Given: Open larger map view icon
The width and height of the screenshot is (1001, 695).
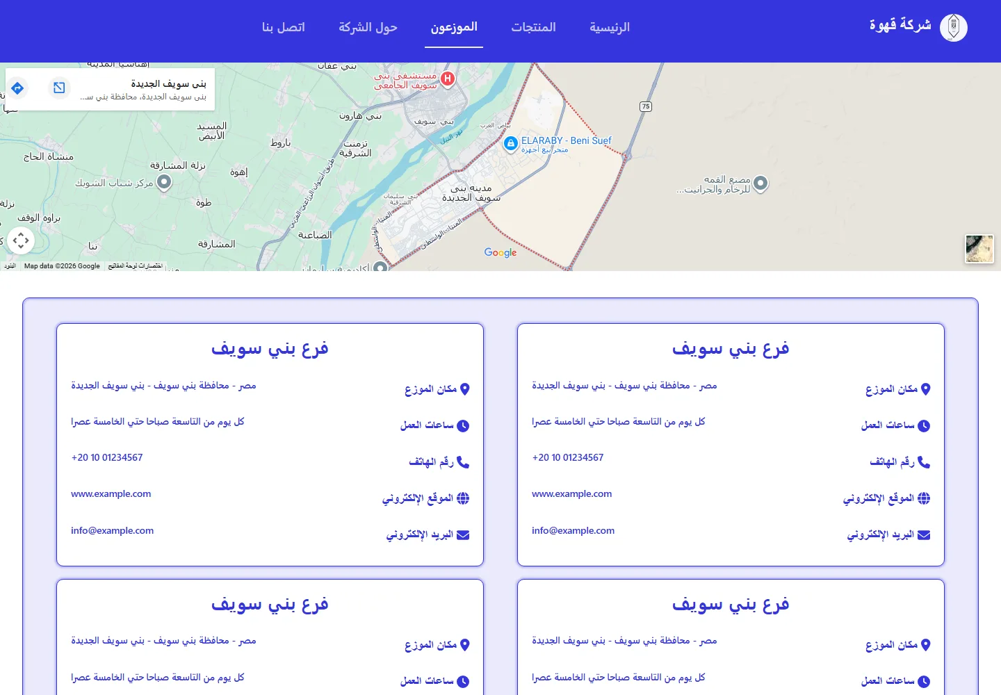Looking at the screenshot, I should (59, 88).
